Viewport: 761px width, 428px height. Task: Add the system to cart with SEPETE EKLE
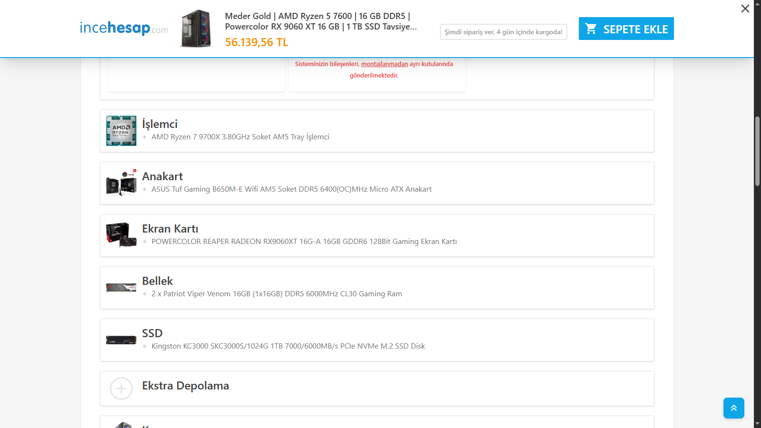626,29
